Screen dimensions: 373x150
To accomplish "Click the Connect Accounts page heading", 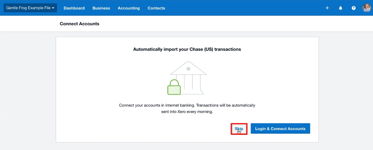I will pyautogui.click(x=80, y=24).
